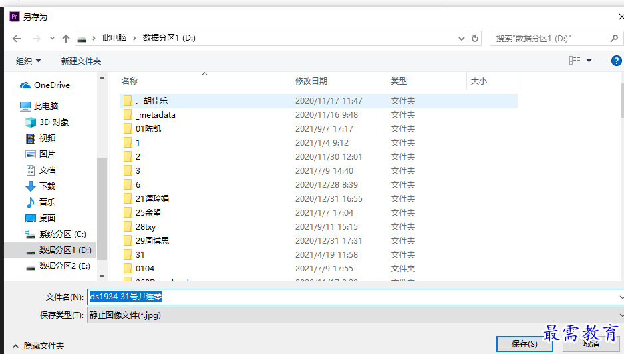Viewport: 624px width, 354px height.
Task: Expand the address bar history dropdown
Action: coord(462,39)
